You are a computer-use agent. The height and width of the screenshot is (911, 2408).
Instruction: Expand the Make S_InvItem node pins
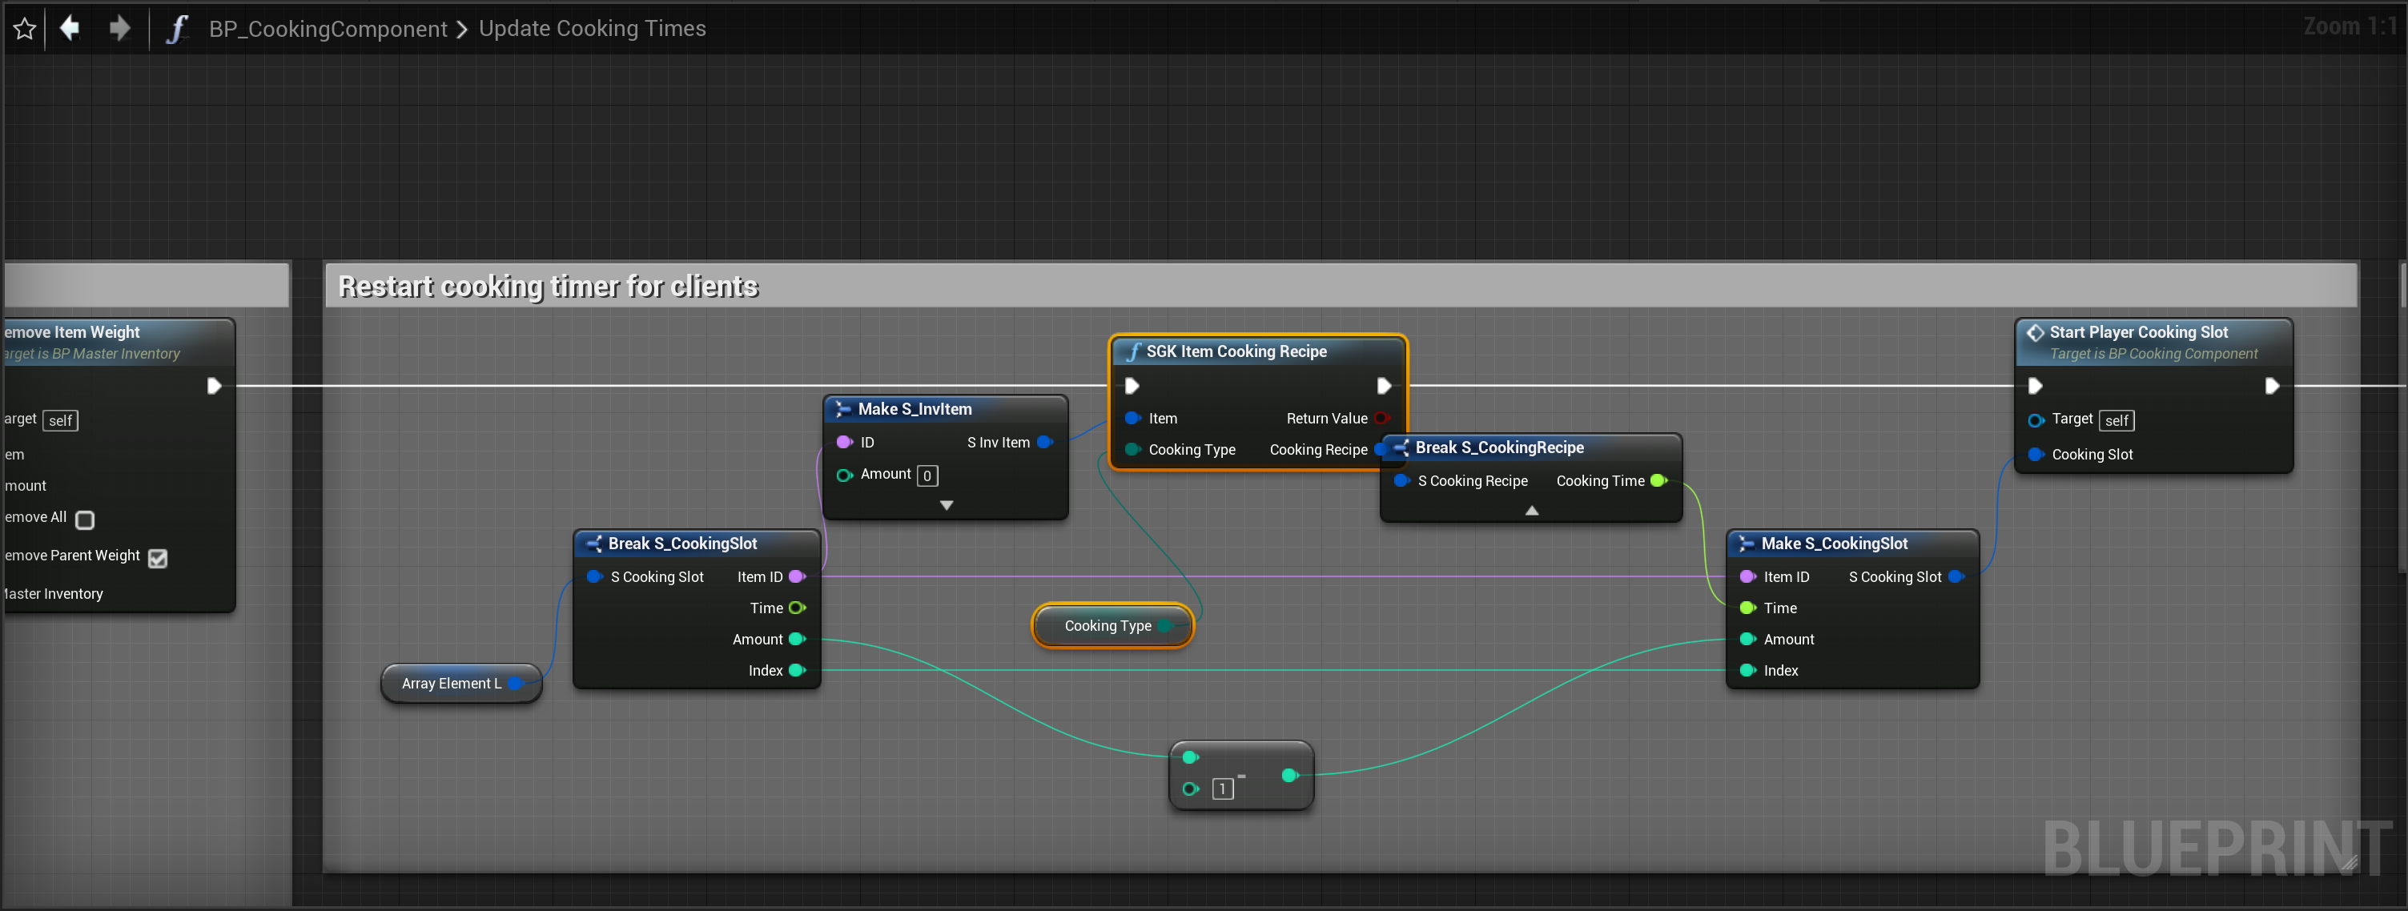pos(946,505)
